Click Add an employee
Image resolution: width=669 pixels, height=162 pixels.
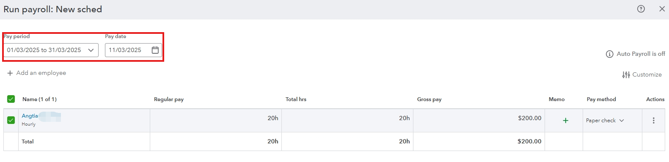point(41,73)
